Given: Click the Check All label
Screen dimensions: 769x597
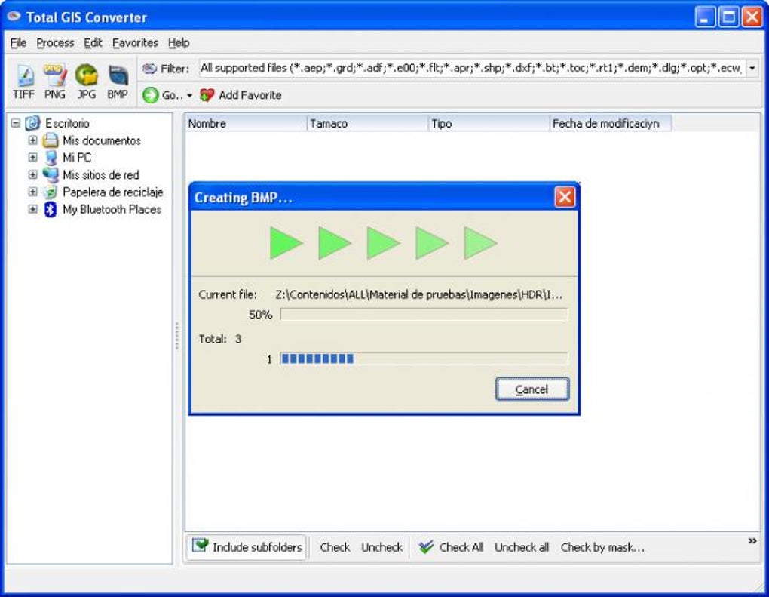Looking at the screenshot, I should coord(461,547).
